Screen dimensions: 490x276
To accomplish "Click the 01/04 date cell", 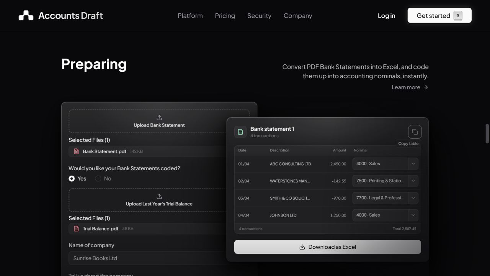I will tap(243, 164).
